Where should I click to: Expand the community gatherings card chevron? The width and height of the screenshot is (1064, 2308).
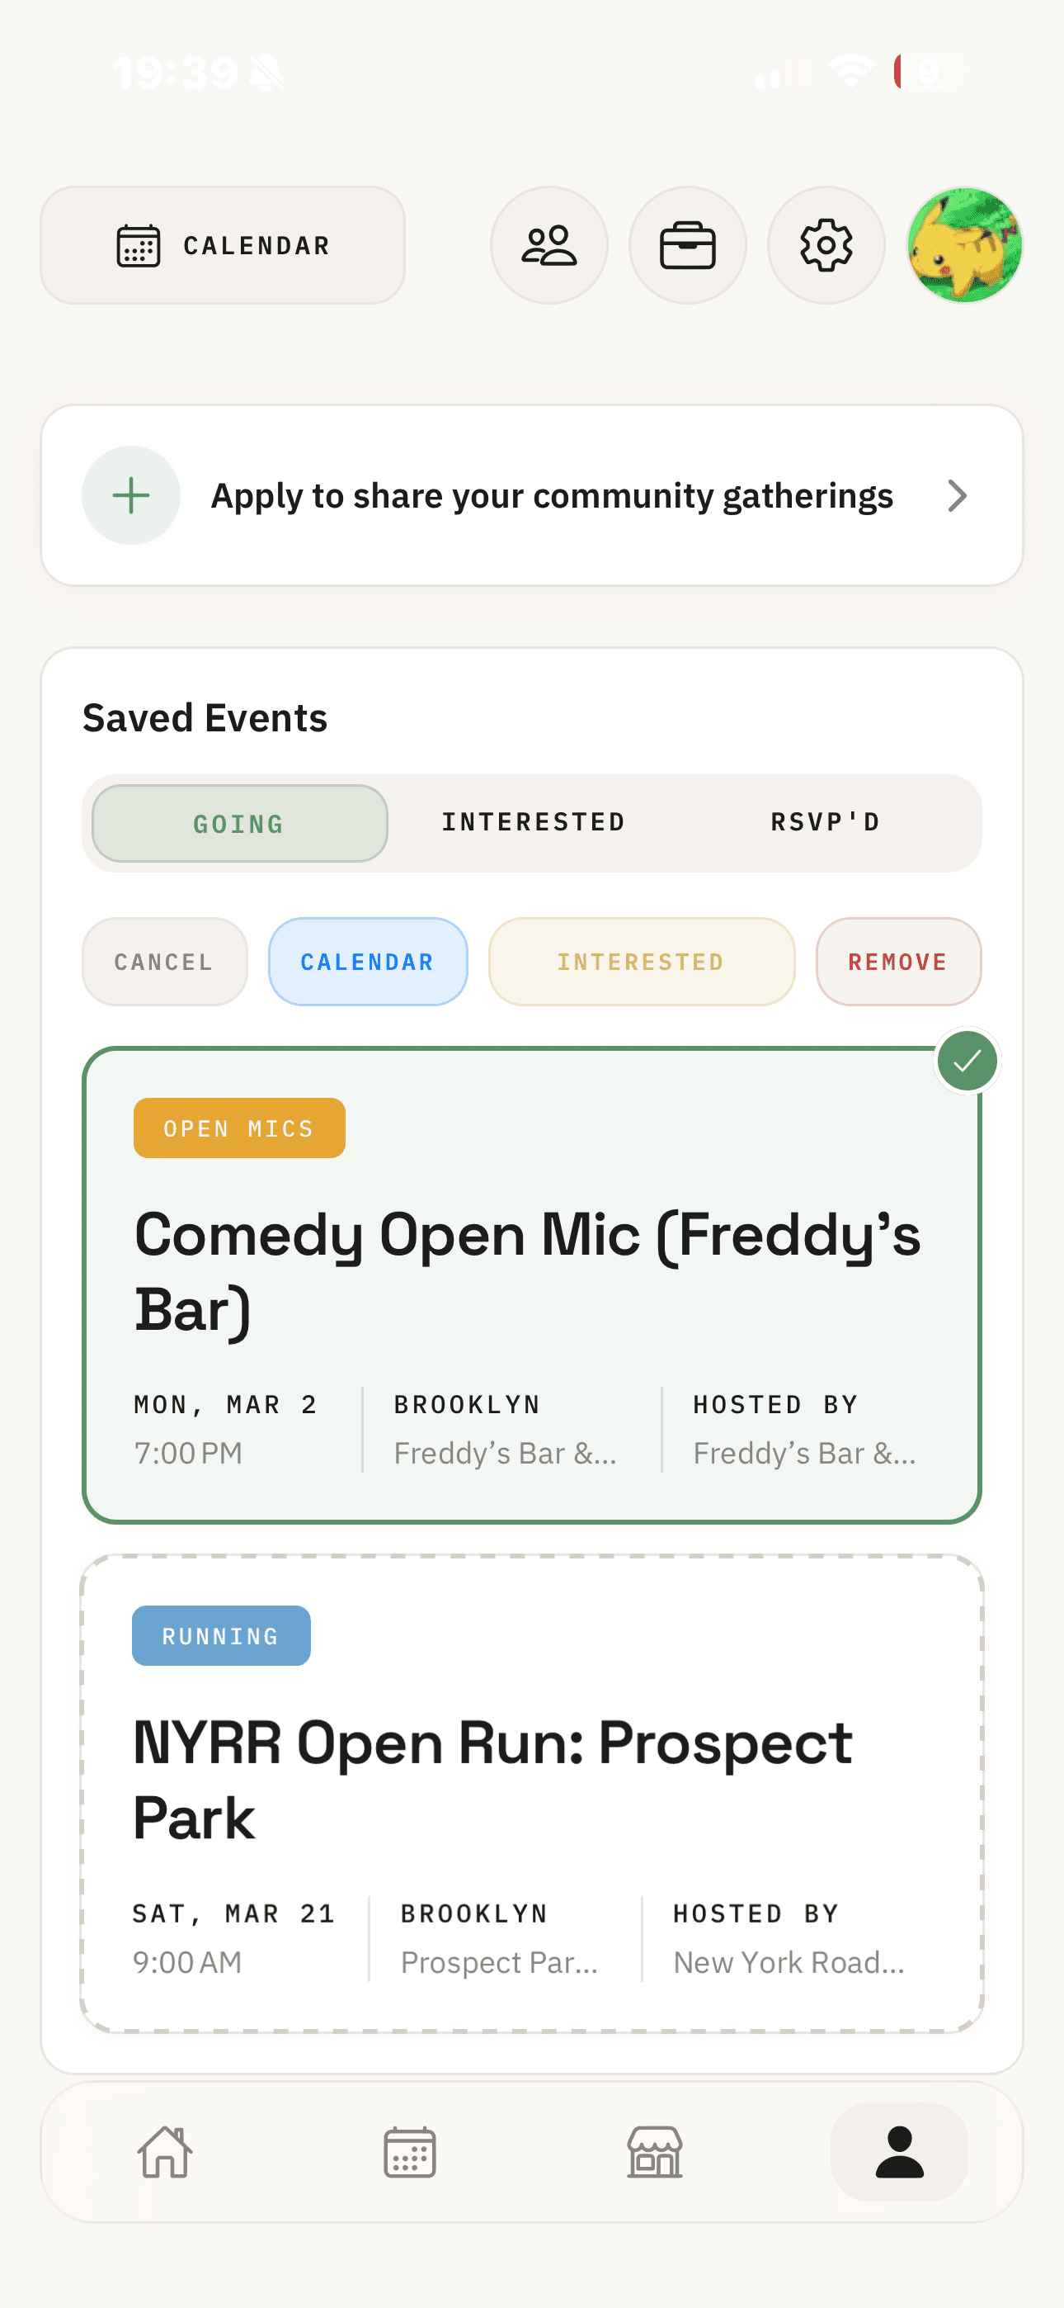[958, 495]
